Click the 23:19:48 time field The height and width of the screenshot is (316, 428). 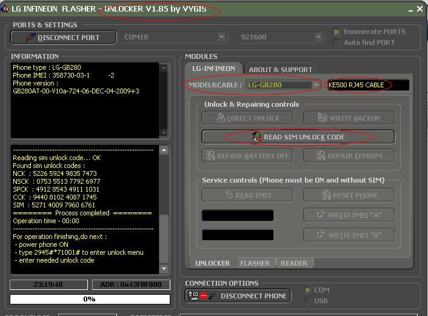[x=48, y=284]
